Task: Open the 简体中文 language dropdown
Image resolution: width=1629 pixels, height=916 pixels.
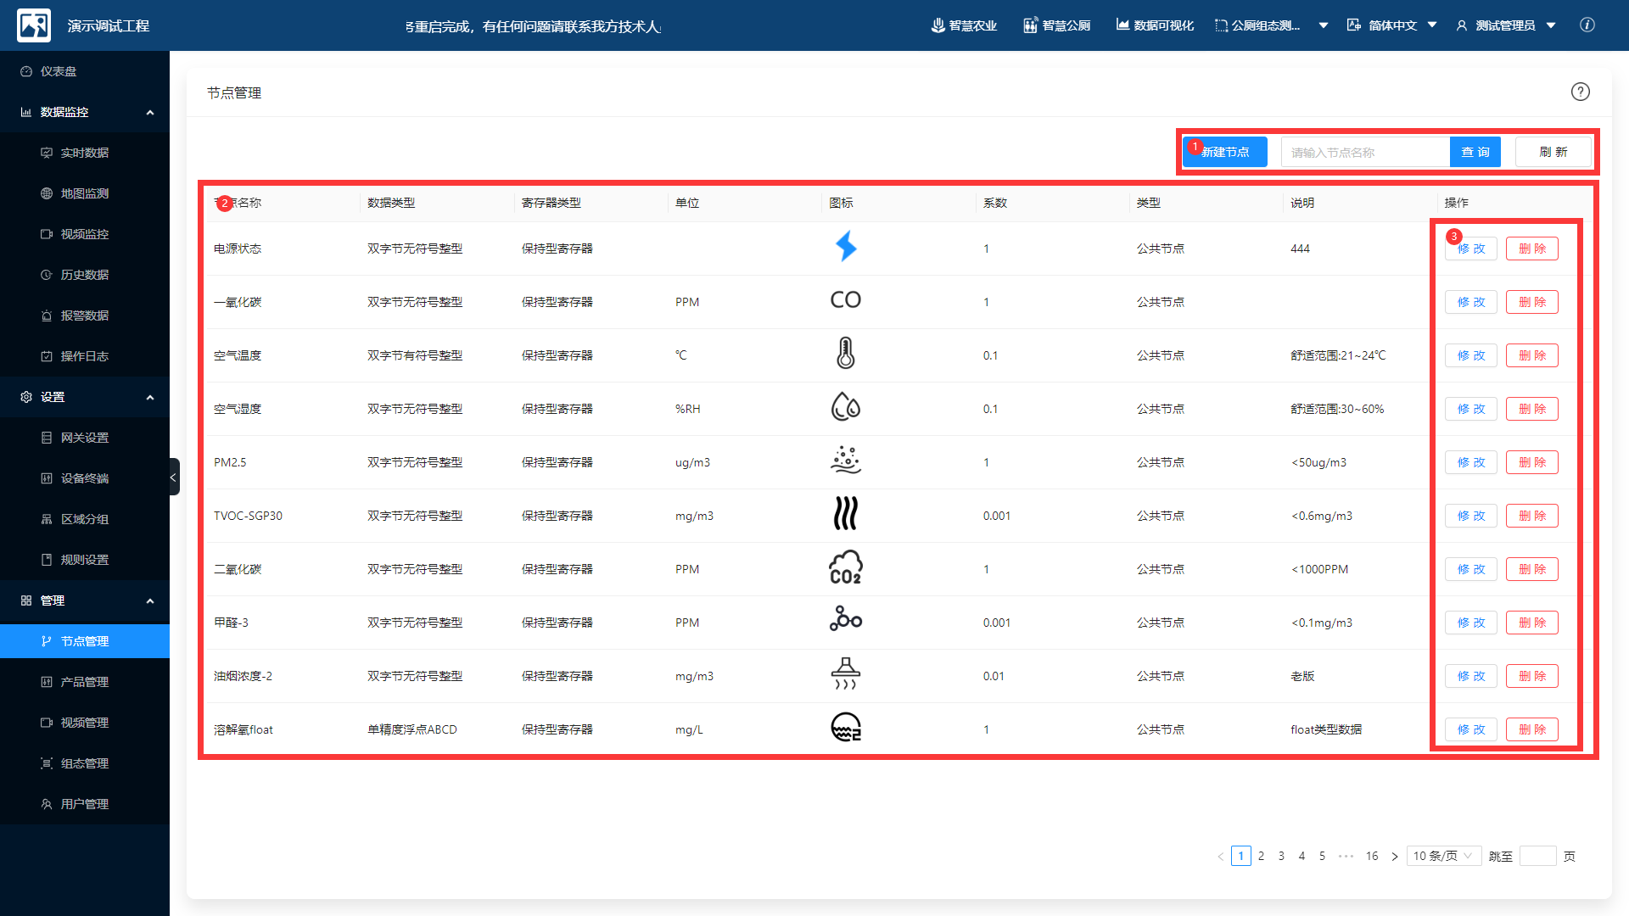Action: pyautogui.click(x=1391, y=25)
